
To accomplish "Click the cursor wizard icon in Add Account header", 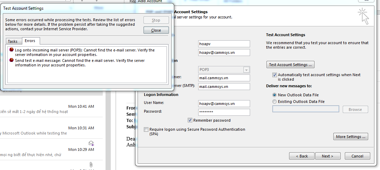I will click(x=363, y=16).
